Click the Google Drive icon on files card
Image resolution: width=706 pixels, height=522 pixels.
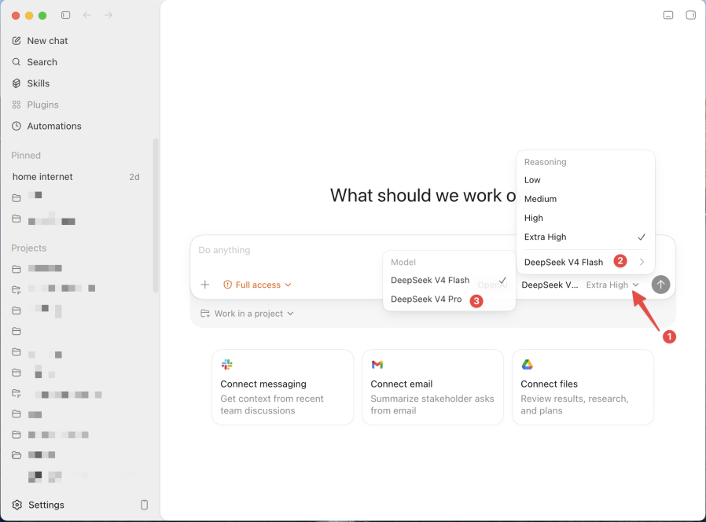point(528,364)
